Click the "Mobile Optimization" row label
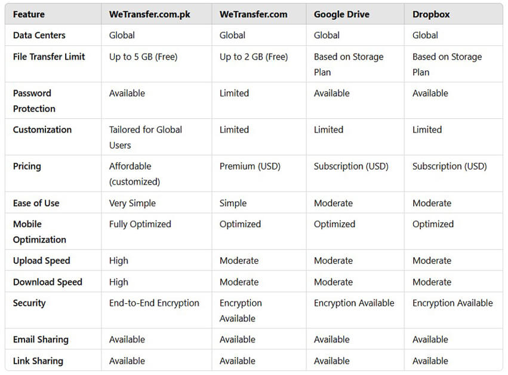This screenshot has width=508, height=375. click(39, 232)
